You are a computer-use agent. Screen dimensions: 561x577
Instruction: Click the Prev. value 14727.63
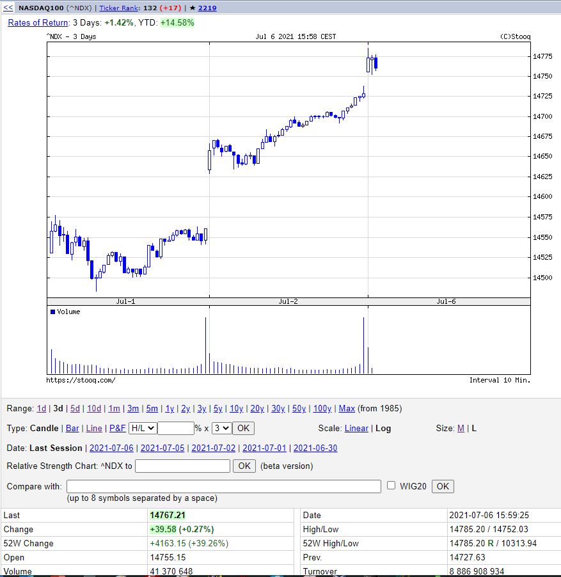(467, 558)
